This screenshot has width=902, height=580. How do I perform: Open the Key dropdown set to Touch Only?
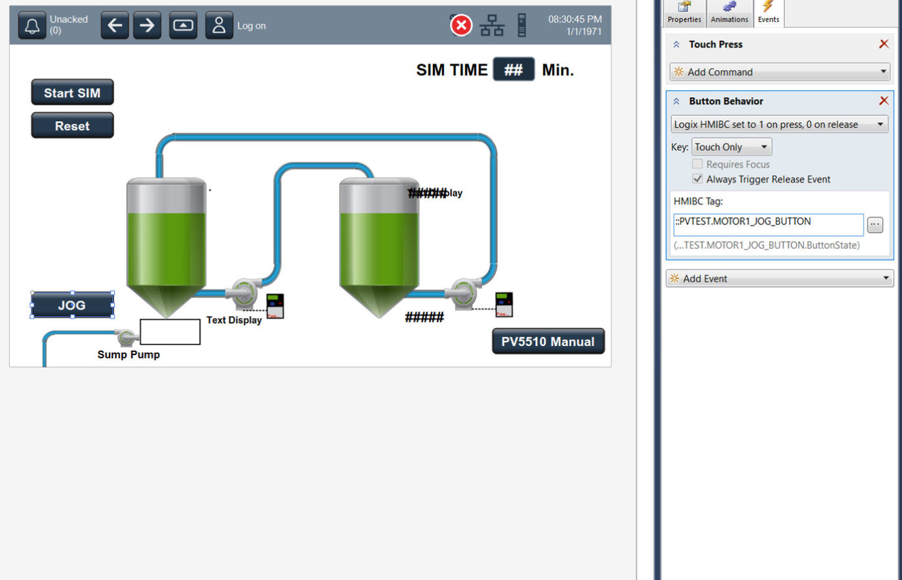pos(732,146)
